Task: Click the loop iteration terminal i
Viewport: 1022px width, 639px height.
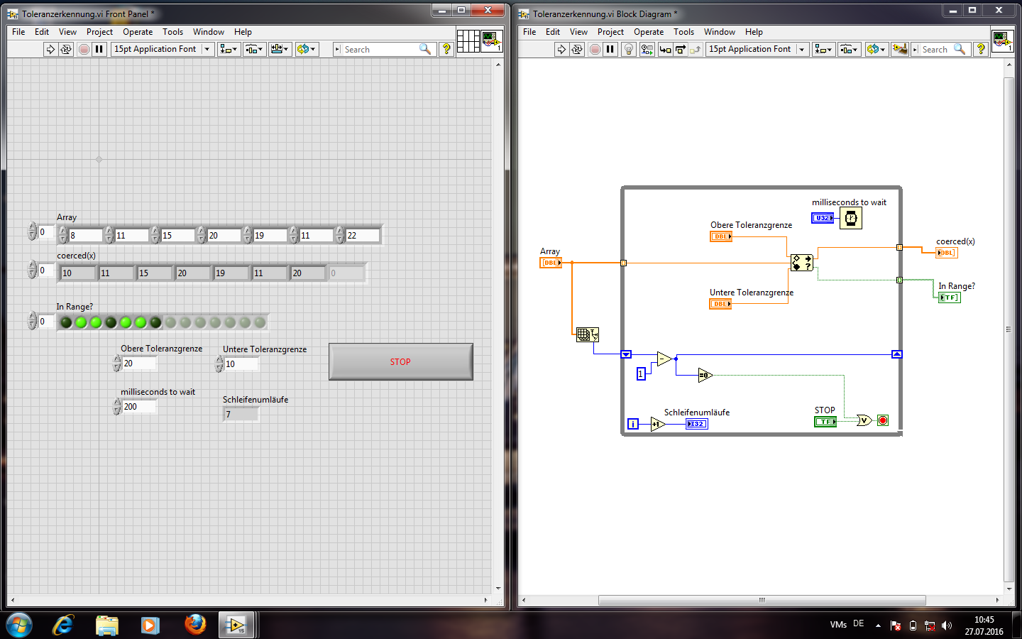Action: click(633, 424)
